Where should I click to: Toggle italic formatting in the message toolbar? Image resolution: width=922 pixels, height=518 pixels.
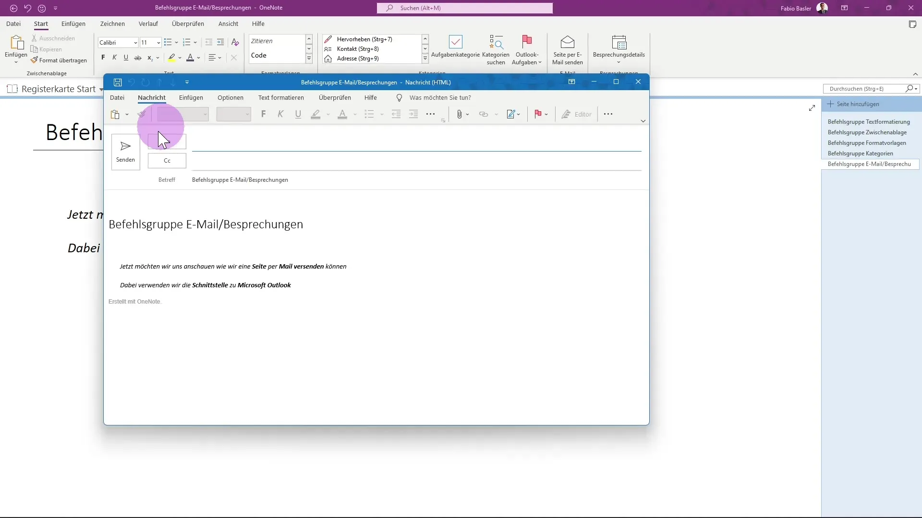[x=280, y=114]
